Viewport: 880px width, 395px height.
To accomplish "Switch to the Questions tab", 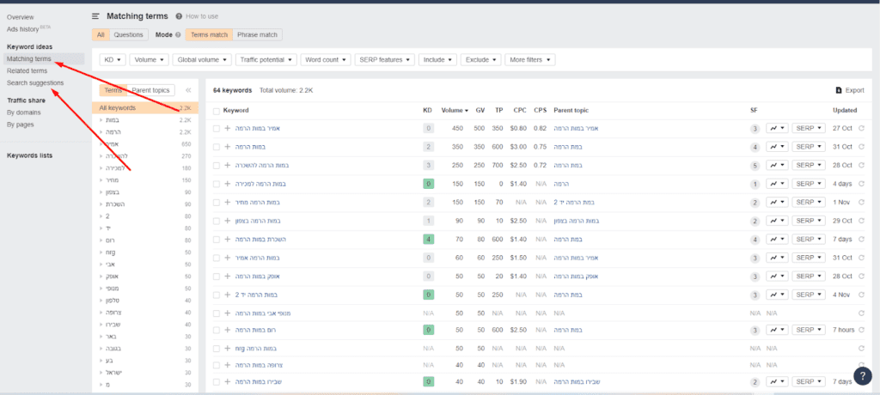I will 129,35.
